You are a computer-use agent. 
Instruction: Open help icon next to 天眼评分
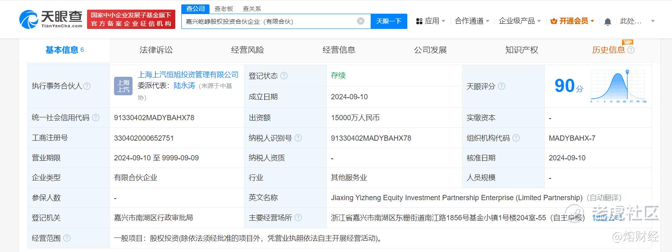502,86
